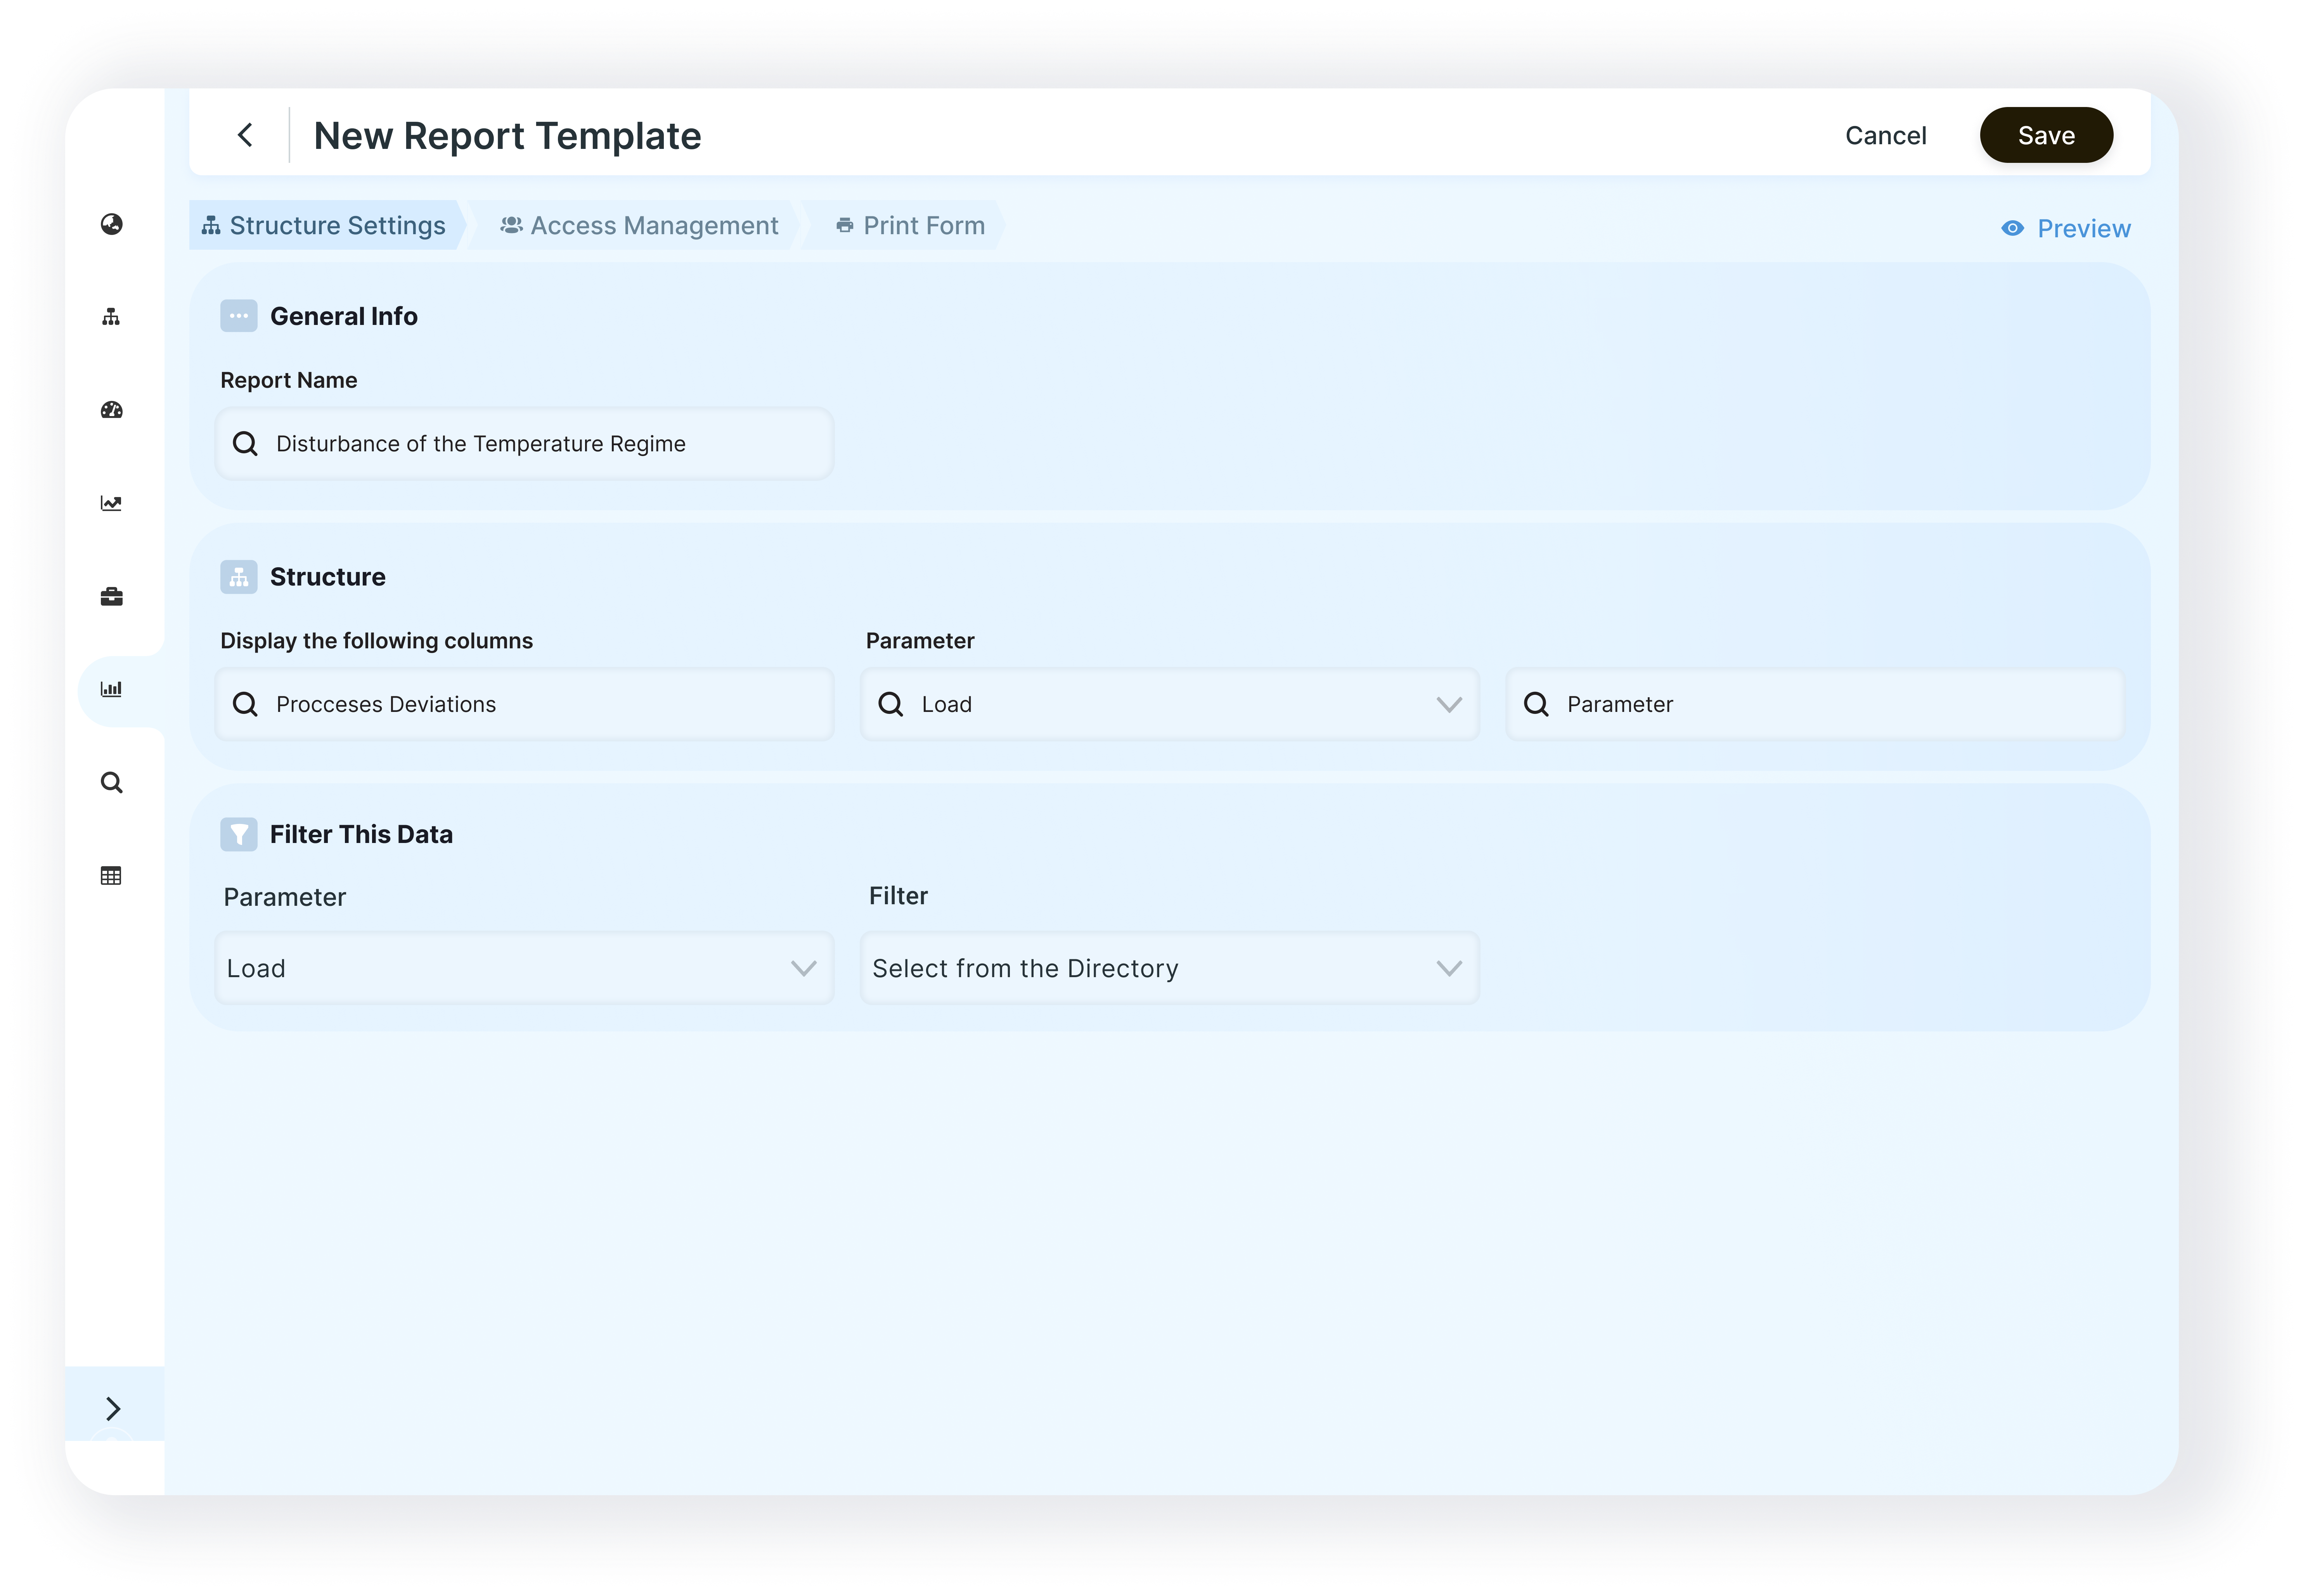Expand the Select from the Directory dropdown
The width and height of the screenshot is (2303, 1596).
[1169, 968]
